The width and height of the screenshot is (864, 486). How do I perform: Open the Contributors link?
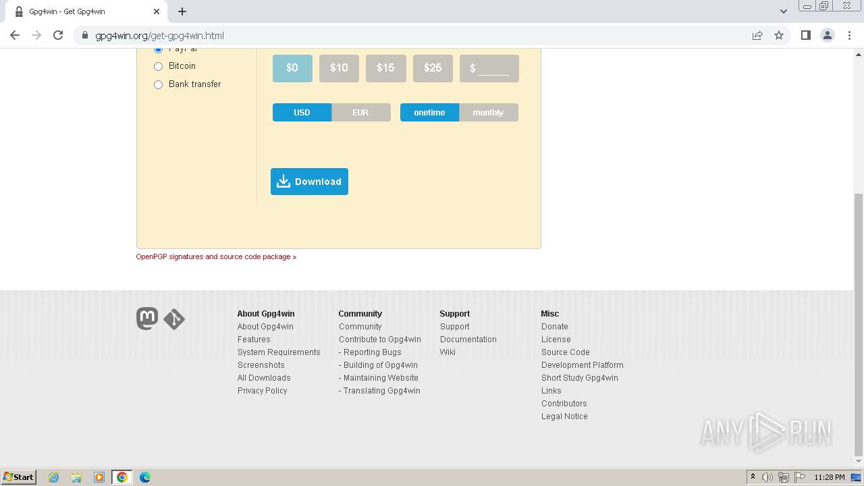tap(564, 404)
